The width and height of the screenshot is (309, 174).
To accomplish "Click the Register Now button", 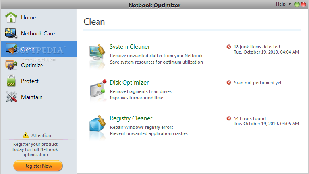I will (x=38, y=166).
